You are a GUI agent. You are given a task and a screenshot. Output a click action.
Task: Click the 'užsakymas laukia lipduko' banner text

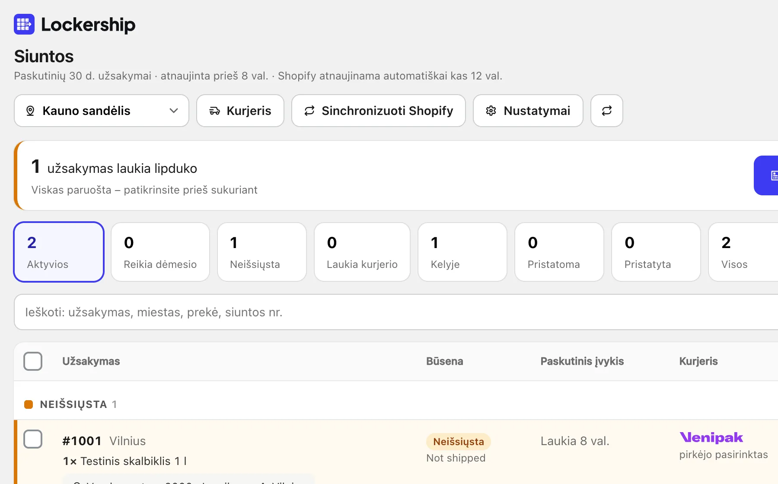tap(122, 169)
